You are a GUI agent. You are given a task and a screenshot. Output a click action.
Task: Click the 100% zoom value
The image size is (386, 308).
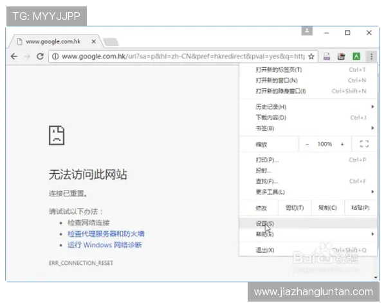tap(324, 144)
